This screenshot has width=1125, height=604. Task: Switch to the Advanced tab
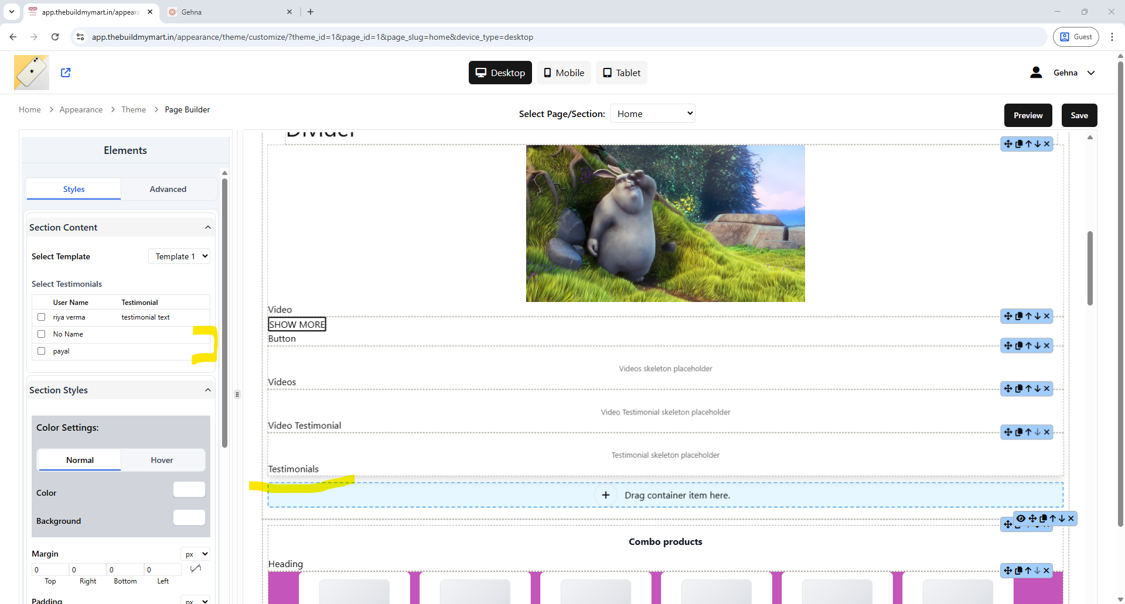click(168, 189)
